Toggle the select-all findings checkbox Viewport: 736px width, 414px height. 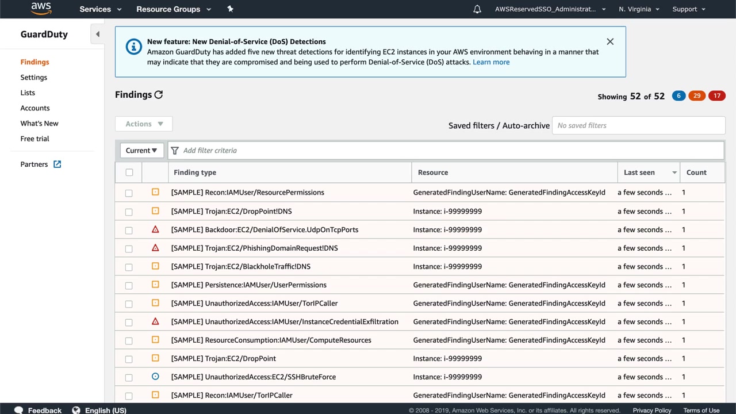click(129, 172)
